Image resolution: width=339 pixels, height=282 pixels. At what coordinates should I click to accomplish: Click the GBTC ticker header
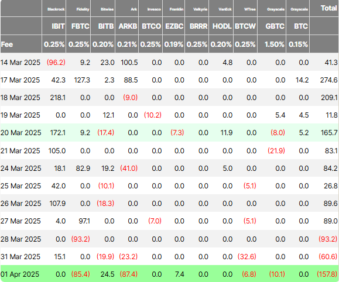pyautogui.click(x=275, y=26)
